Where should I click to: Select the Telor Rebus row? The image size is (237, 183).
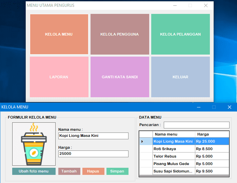click(174, 156)
